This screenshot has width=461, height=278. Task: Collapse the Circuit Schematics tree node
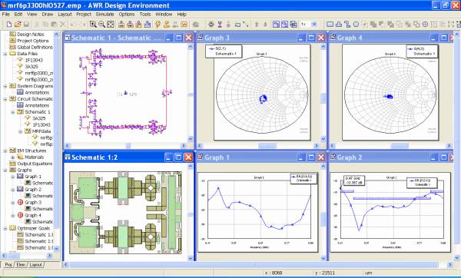[5, 99]
